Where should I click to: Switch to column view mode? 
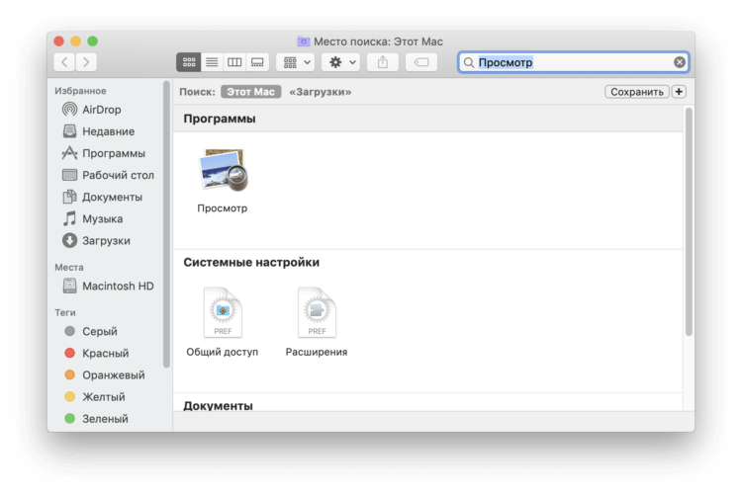tap(234, 62)
